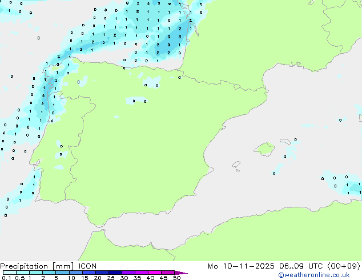Click the Mallorca island on the map

tap(265, 149)
